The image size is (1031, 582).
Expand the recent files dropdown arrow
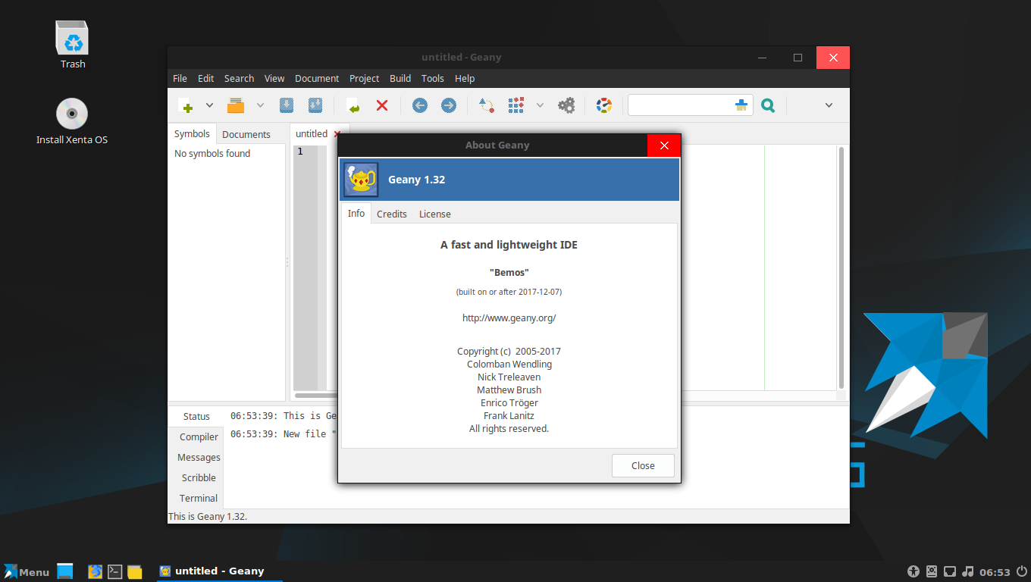(260, 105)
